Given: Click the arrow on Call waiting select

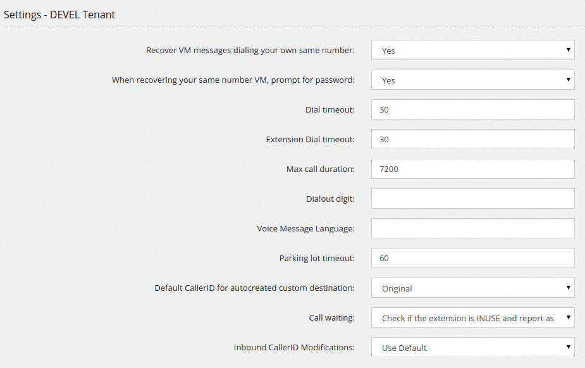Looking at the screenshot, I should pyautogui.click(x=568, y=317).
